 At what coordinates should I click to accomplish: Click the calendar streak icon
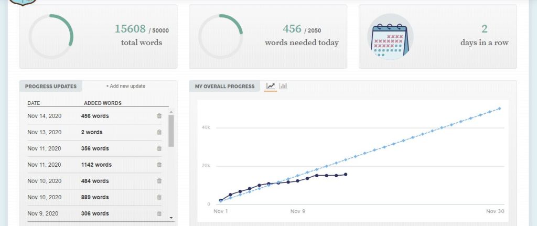coord(390,37)
